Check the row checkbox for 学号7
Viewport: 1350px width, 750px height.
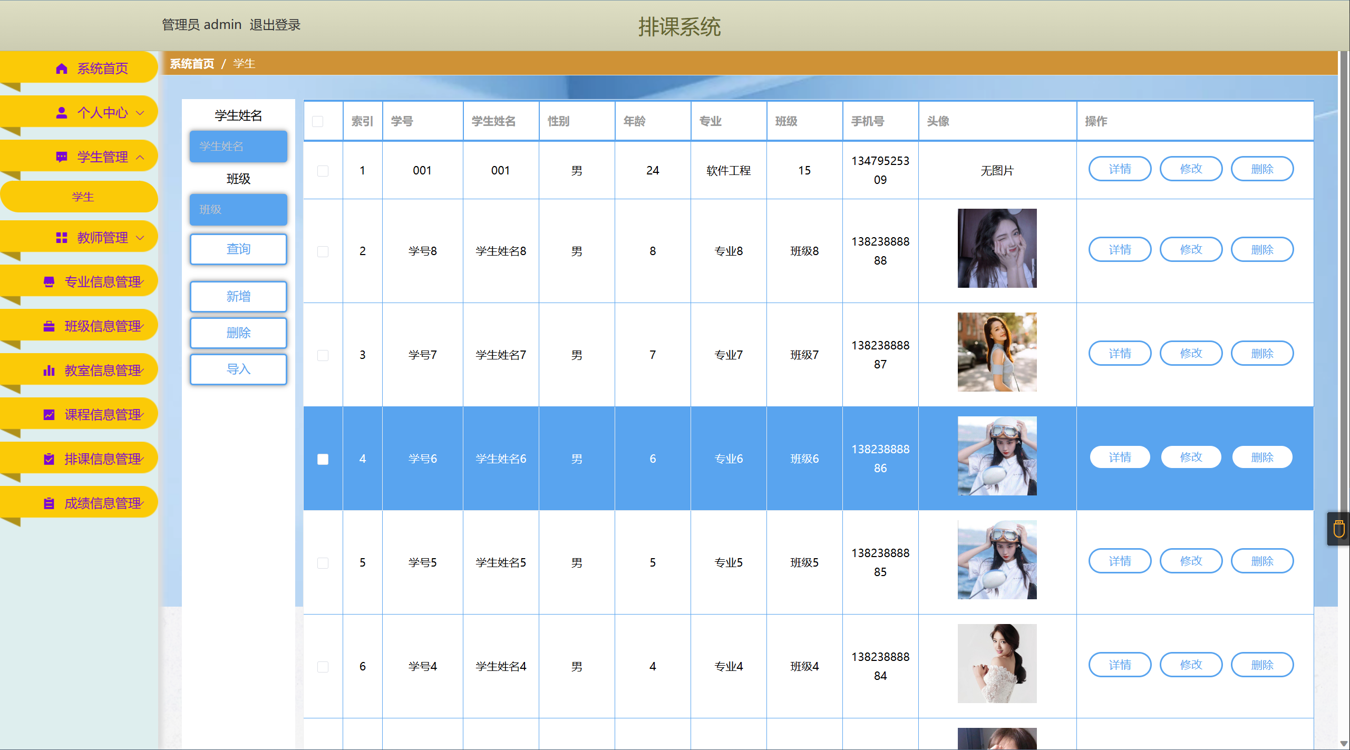coord(323,355)
